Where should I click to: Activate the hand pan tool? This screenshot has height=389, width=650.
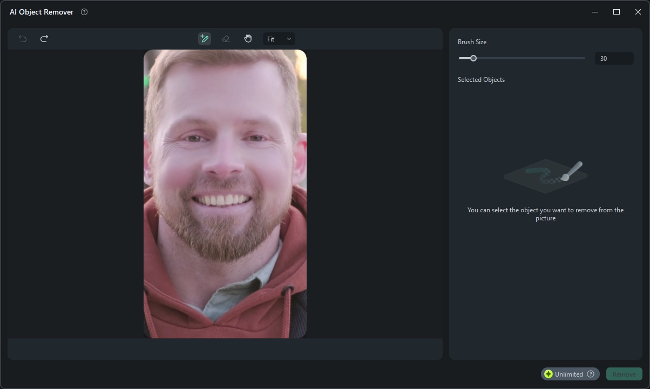pyautogui.click(x=248, y=39)
